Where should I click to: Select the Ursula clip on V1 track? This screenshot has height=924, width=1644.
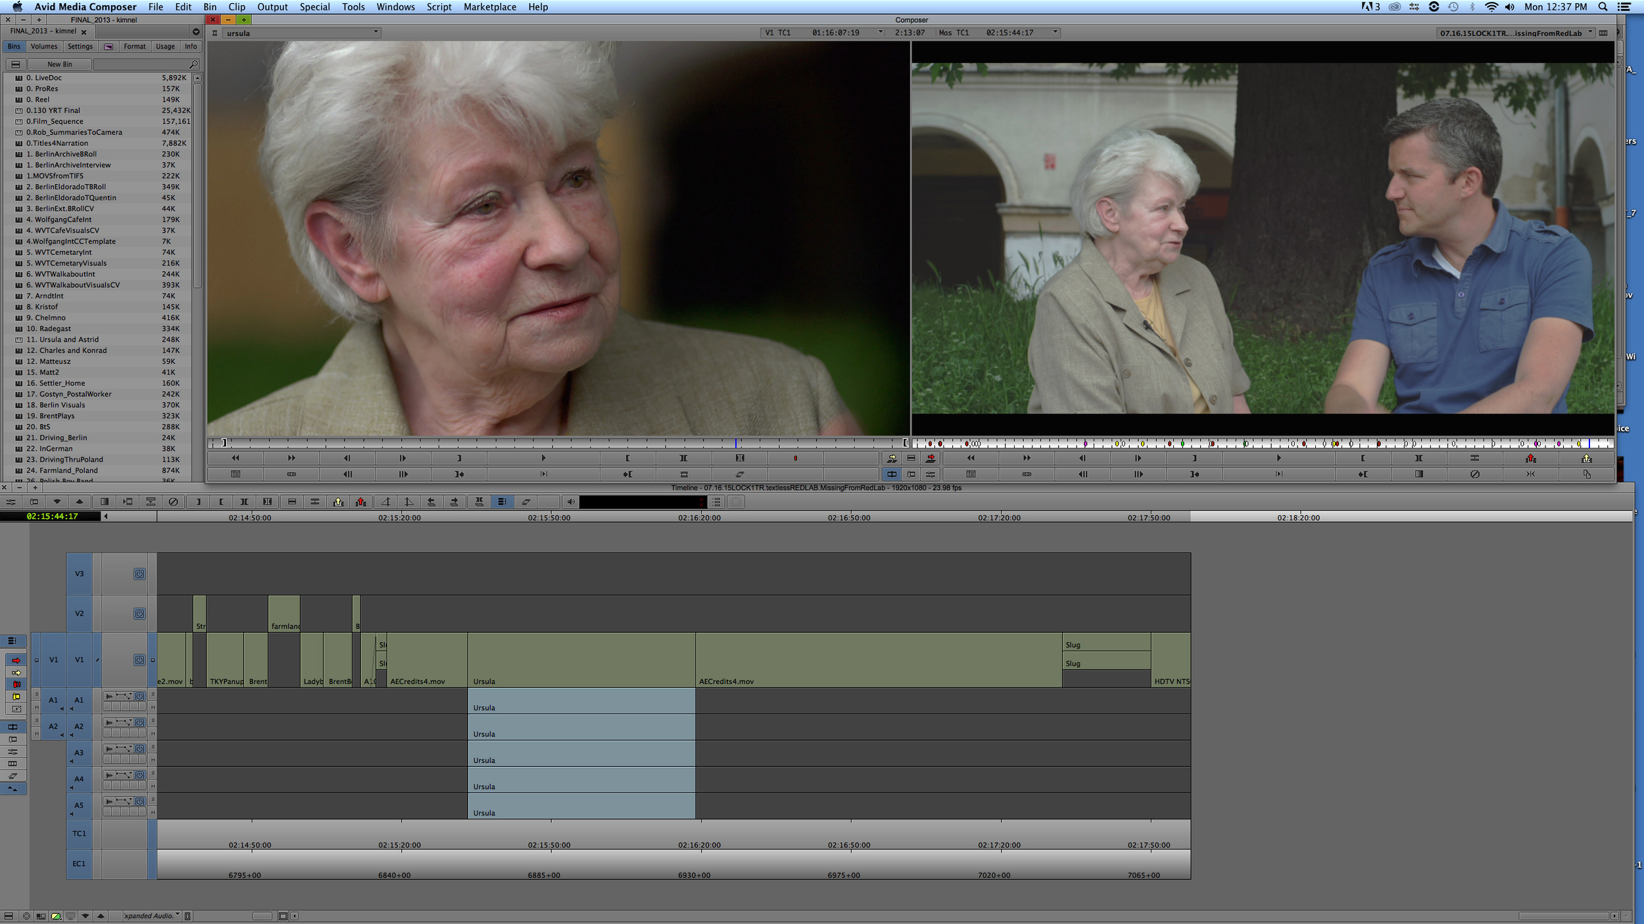point(581,660)
